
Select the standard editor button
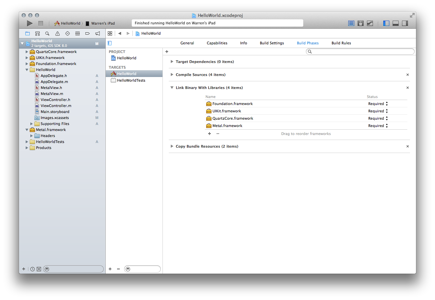coord(351,23)
